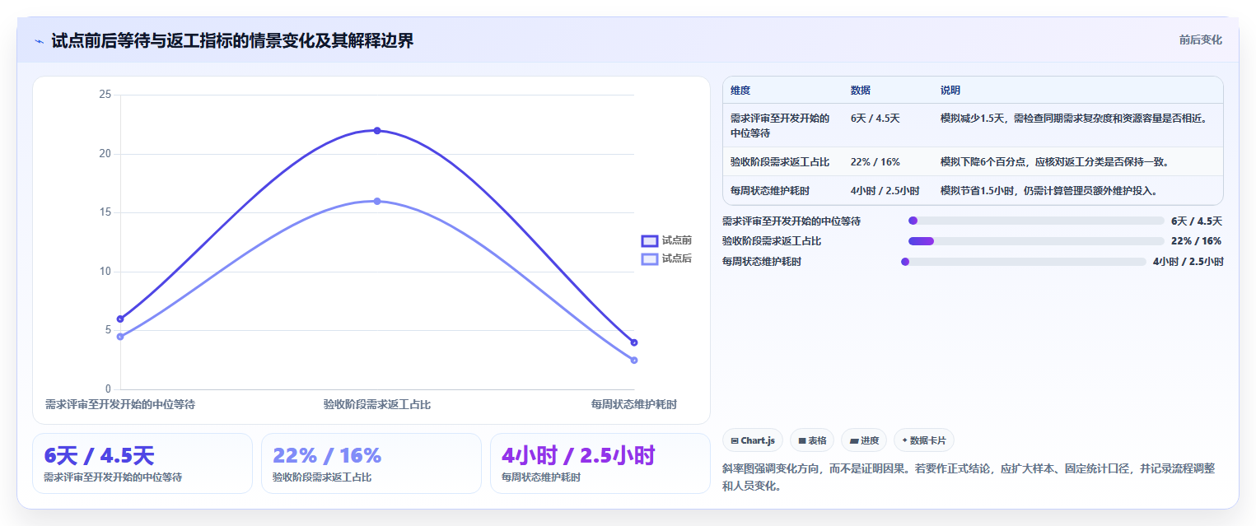
Task: Select the 表格 chip
Action: point(812,440)
